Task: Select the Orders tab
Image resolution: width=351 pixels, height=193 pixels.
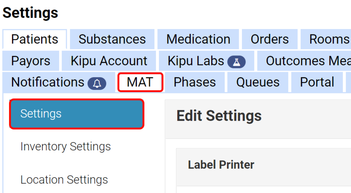Action: (270, 39)
